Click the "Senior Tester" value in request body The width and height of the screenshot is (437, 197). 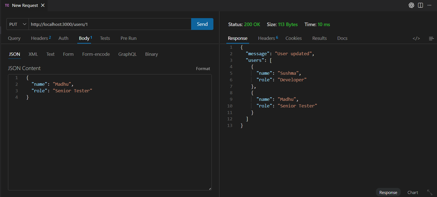(x=73, y=91)
